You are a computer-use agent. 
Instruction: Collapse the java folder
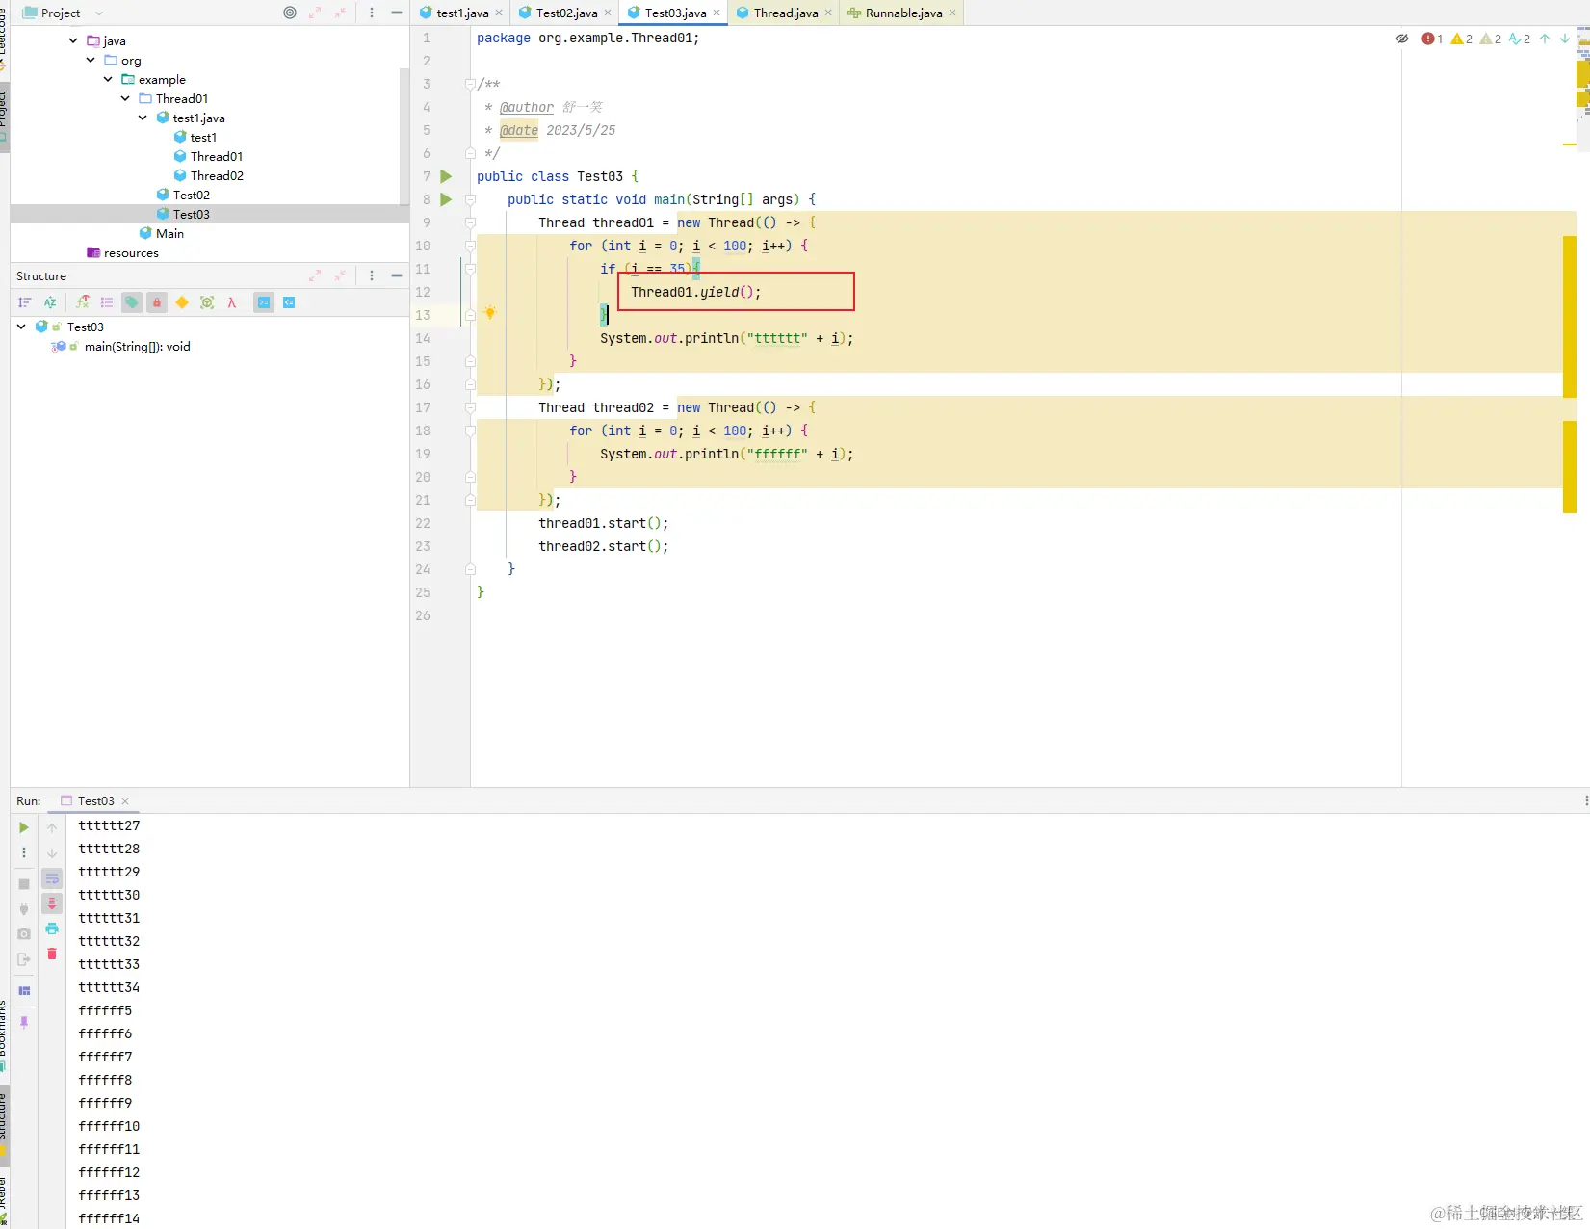point(73,40)
